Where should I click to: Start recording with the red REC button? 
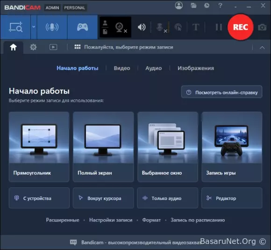(241, 27)
